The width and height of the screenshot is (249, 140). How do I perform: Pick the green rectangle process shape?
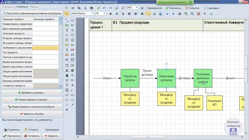[67, 25]
